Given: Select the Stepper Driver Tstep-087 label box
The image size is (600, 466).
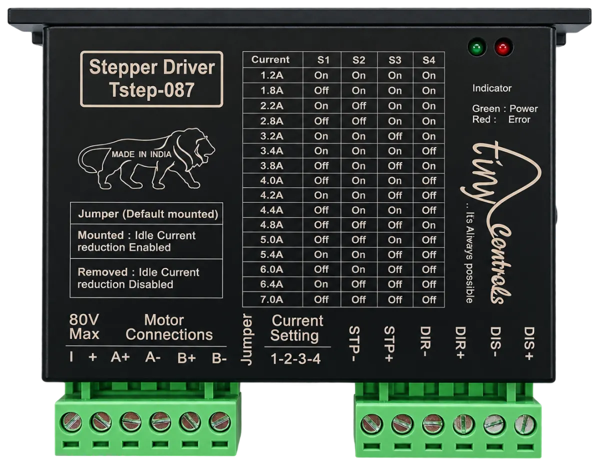Looking at the screenshot, I should [151, 79].
